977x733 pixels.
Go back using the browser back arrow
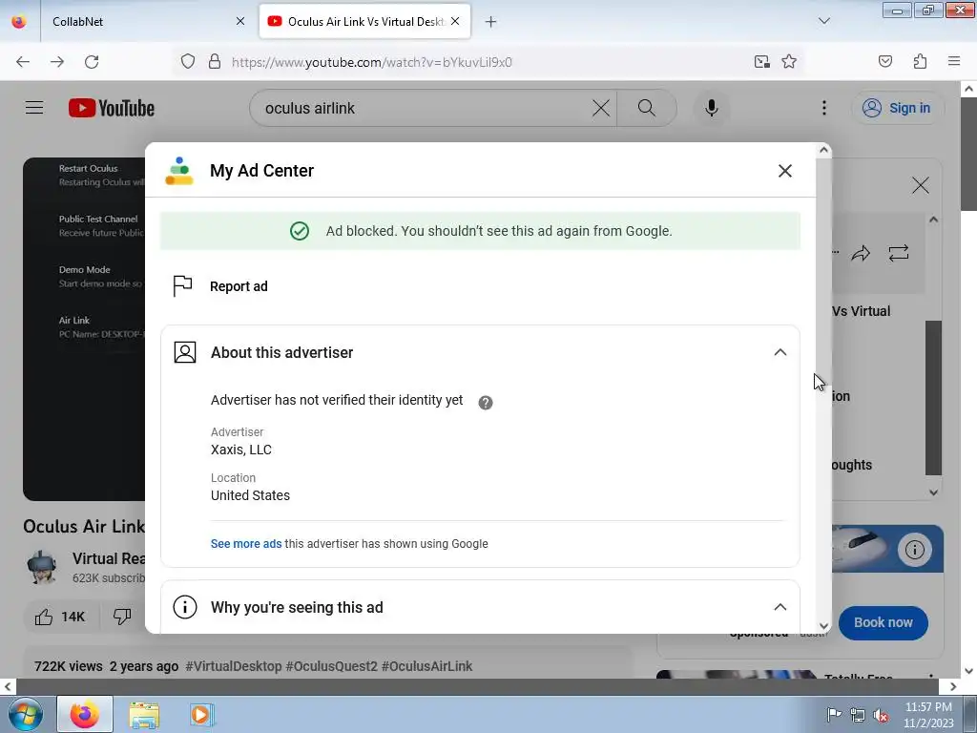tap(23, 62)
